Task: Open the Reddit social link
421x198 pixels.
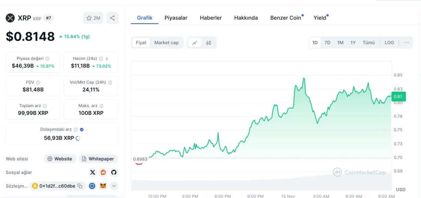Action: coord(103,172)
